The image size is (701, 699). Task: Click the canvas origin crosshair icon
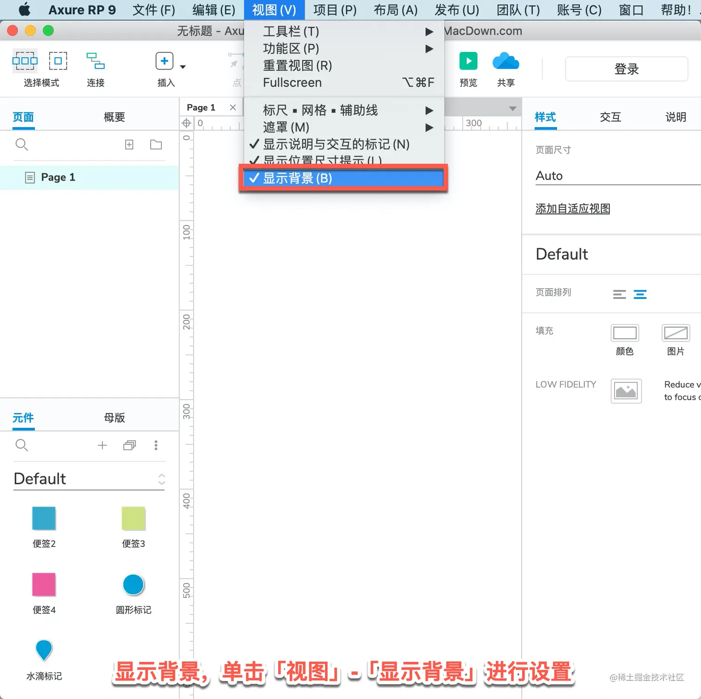pos(186,123)
